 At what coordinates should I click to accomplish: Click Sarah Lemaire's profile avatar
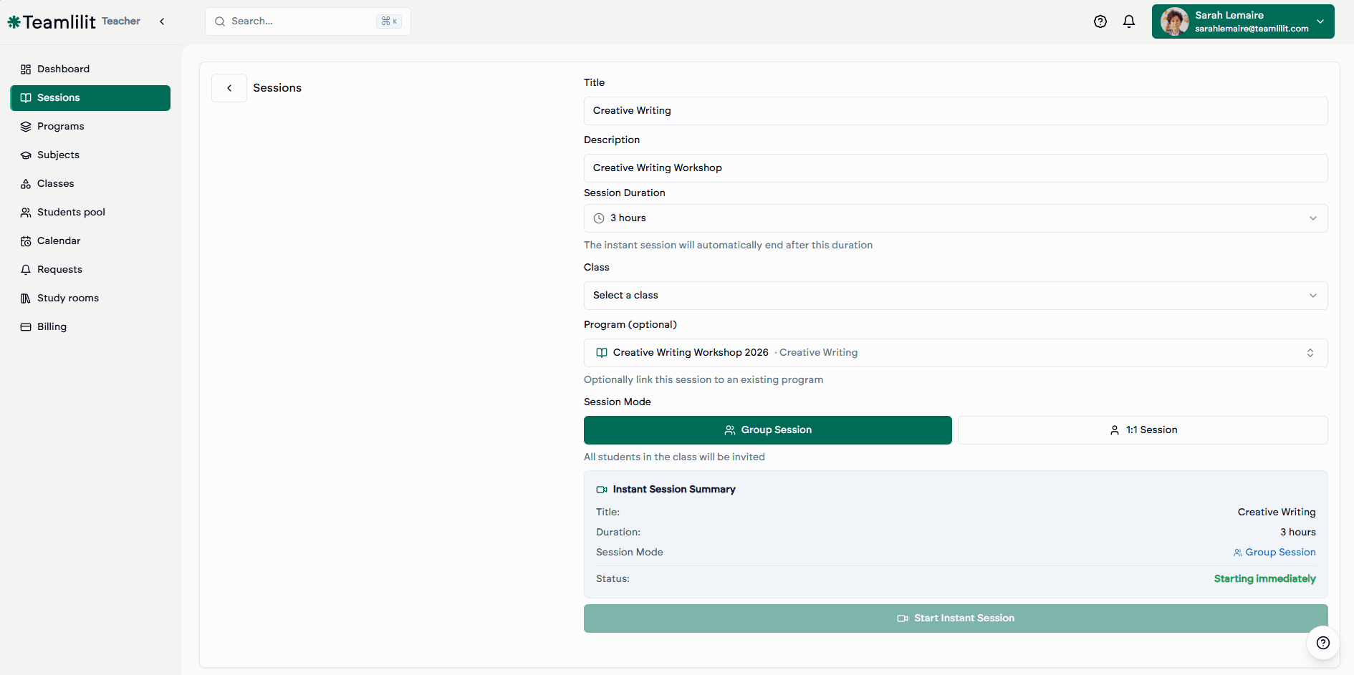1175,21
